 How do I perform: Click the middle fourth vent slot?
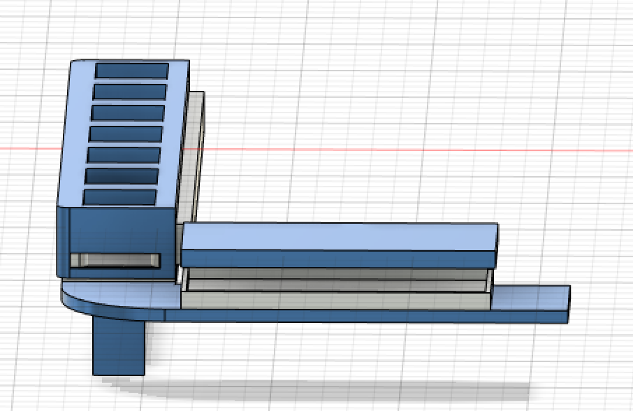(x=126, y=134)
